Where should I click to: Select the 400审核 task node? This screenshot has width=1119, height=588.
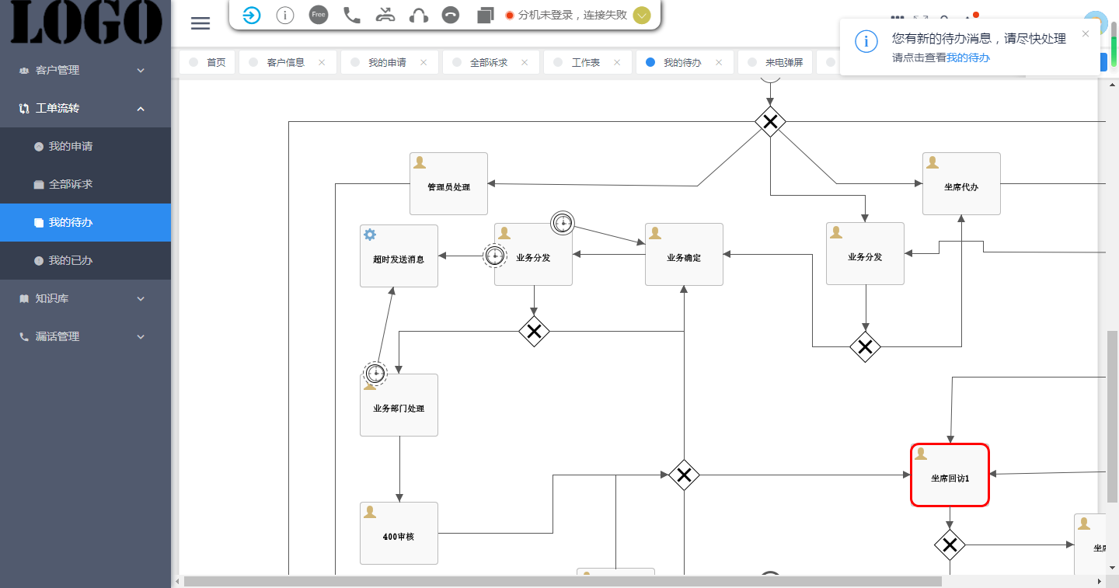[399, 534]
